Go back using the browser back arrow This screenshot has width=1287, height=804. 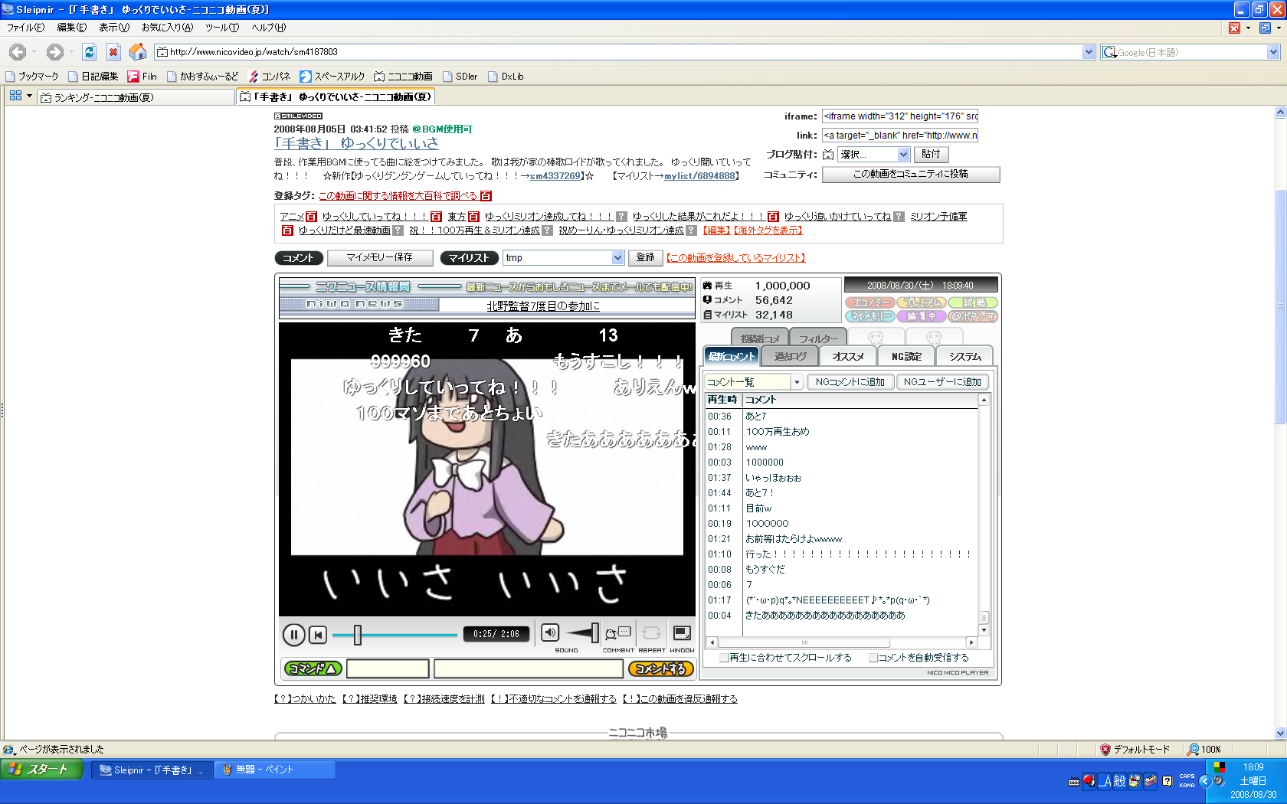pyautogui.click(x=18, y=52)
